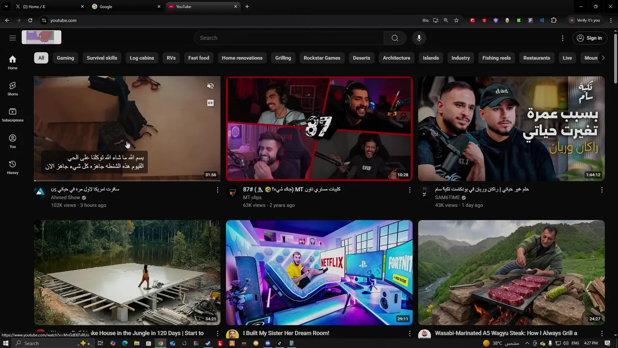Open the tab search dropdown arrow
The height and width of the screenshot is (348, 618).
pyautogui.click(x=6, y=7)
